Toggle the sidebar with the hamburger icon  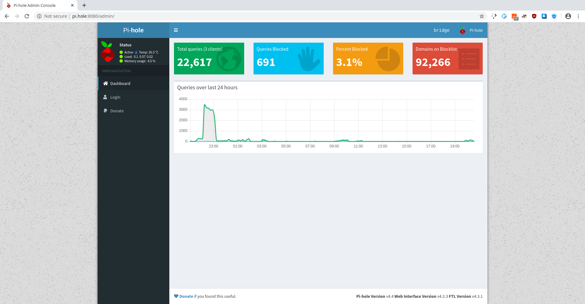coord(176,30)
